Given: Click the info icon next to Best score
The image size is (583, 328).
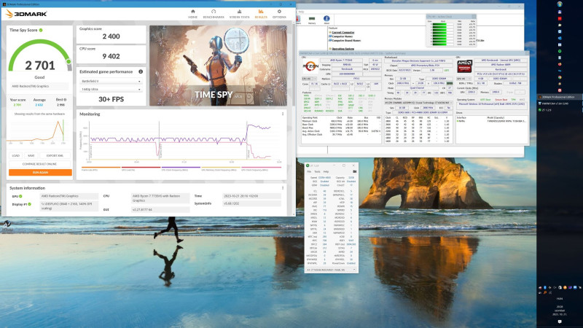Looking at the screenshot, I should (x=66, y=100).
